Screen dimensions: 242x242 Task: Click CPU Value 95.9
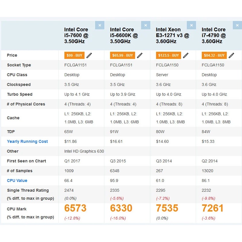pos(114,181)
